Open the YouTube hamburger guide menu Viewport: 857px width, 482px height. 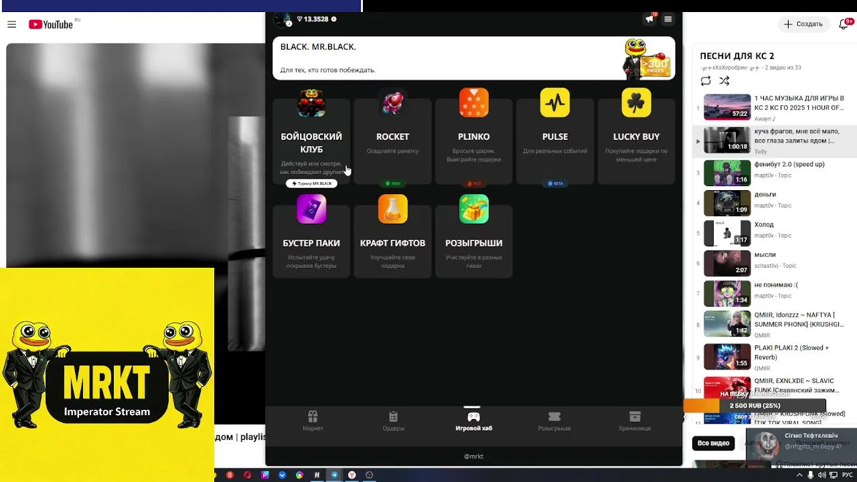click(11, 24)
